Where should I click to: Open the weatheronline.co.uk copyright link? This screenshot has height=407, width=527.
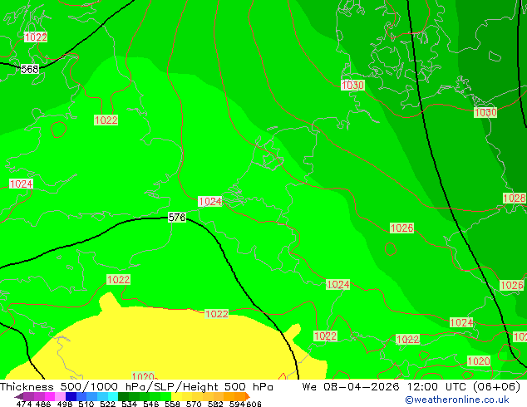pyautogui.click(x=457, y=400)
